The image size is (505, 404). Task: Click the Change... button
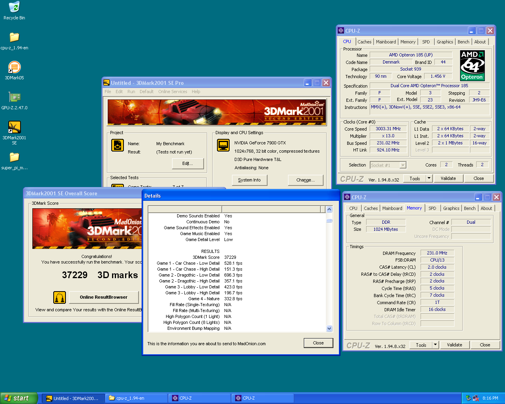(x=306, y=180)
